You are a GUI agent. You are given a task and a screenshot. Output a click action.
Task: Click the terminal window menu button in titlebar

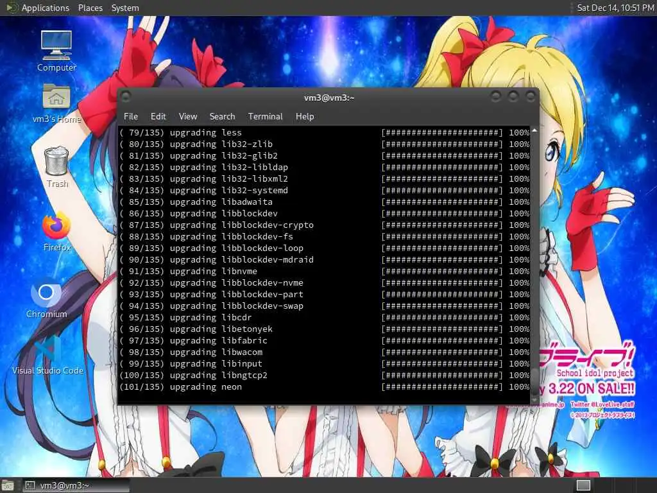point(125,96)
